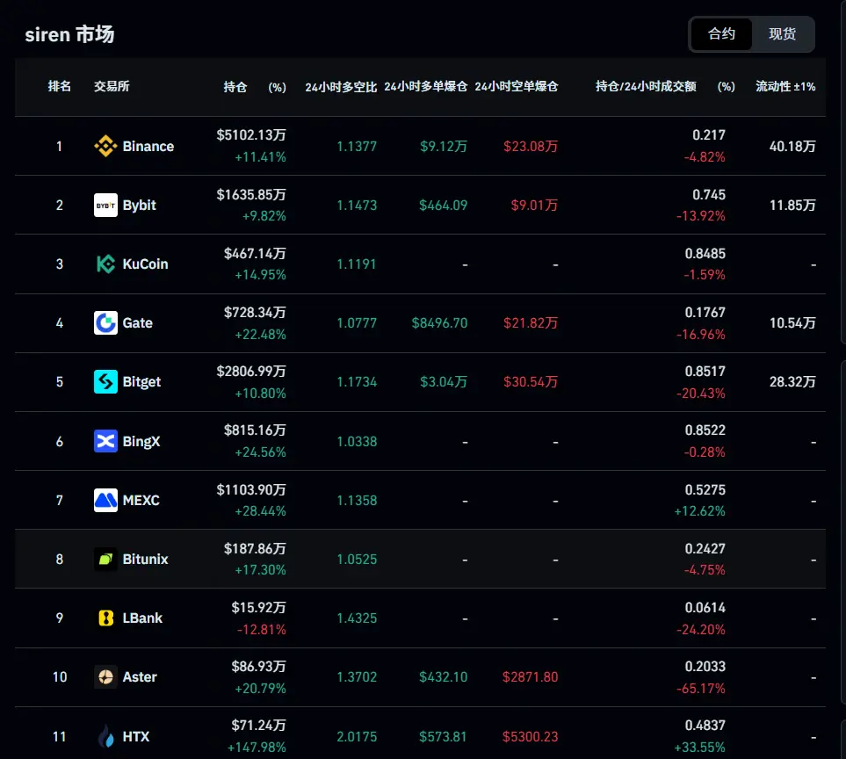Click the LBank exchange logo icon
The image size is (846, 759).
(x=105, y=618)
